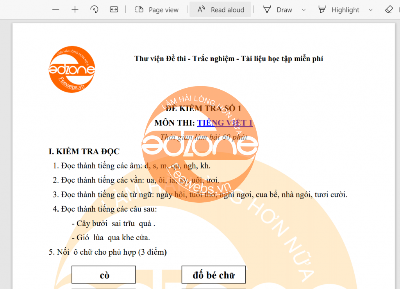Activate the Highlight tool

click(x=339, y=10)
